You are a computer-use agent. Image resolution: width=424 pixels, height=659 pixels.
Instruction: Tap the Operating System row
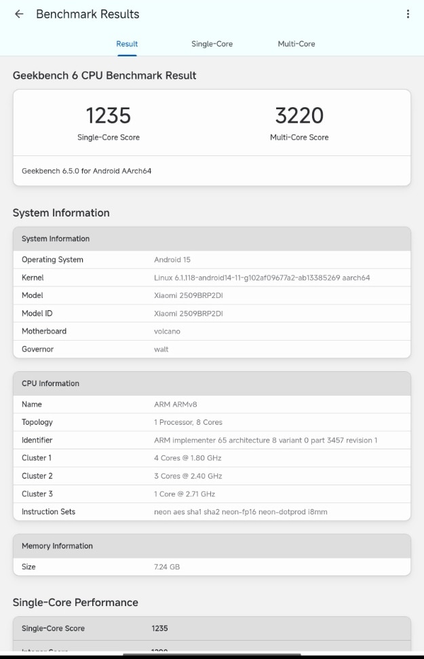(x=212, y=260)
